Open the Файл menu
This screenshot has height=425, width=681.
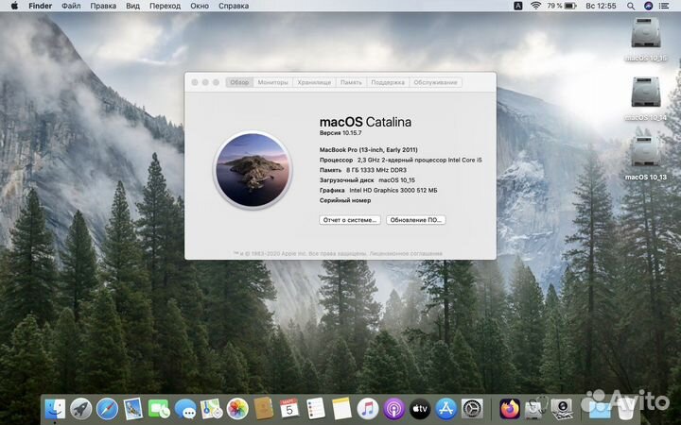(71, 6)
